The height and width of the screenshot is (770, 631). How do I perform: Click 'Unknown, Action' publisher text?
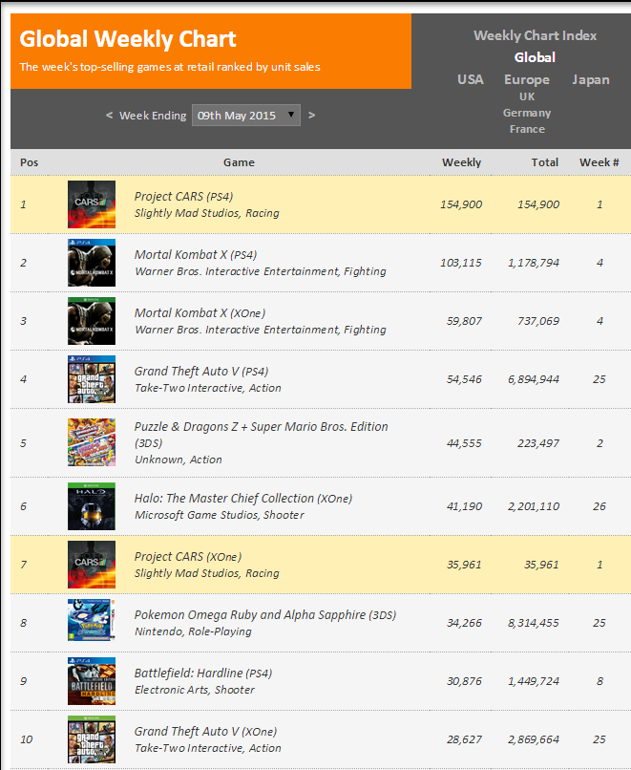[179, 460]
